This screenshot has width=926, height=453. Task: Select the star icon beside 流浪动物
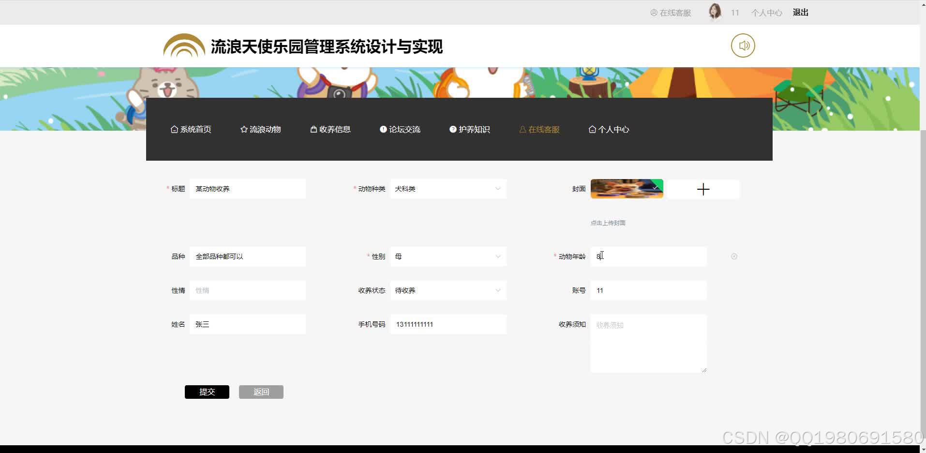244,129
